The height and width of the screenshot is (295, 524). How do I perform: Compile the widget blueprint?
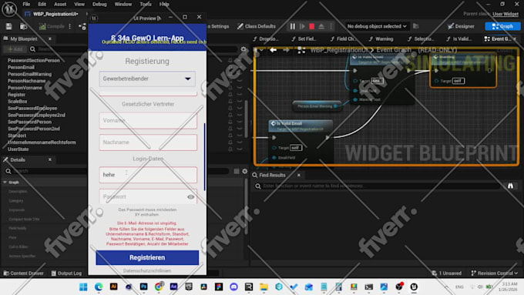pyautogui.click(x=52, y=26)
